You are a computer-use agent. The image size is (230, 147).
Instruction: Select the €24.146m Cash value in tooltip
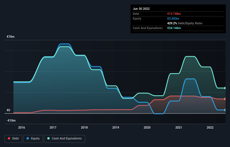(x=174, y=28)
